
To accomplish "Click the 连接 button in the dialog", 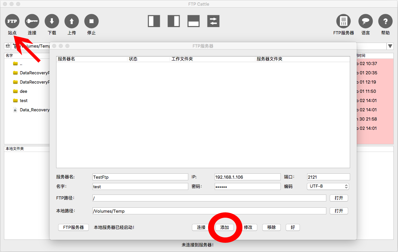I will [201, 227].
